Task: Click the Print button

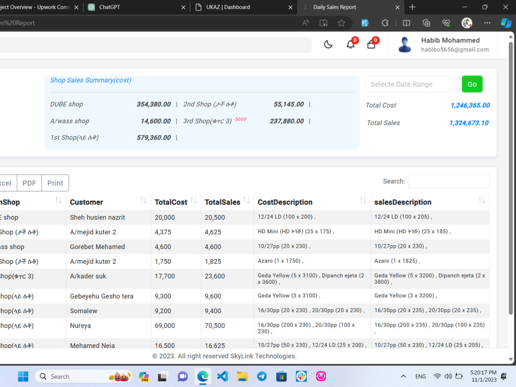Action: point(55,183)
